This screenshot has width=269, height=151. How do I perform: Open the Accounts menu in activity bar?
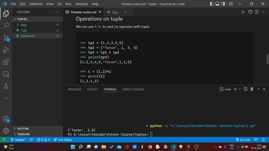tap(6, 119)
